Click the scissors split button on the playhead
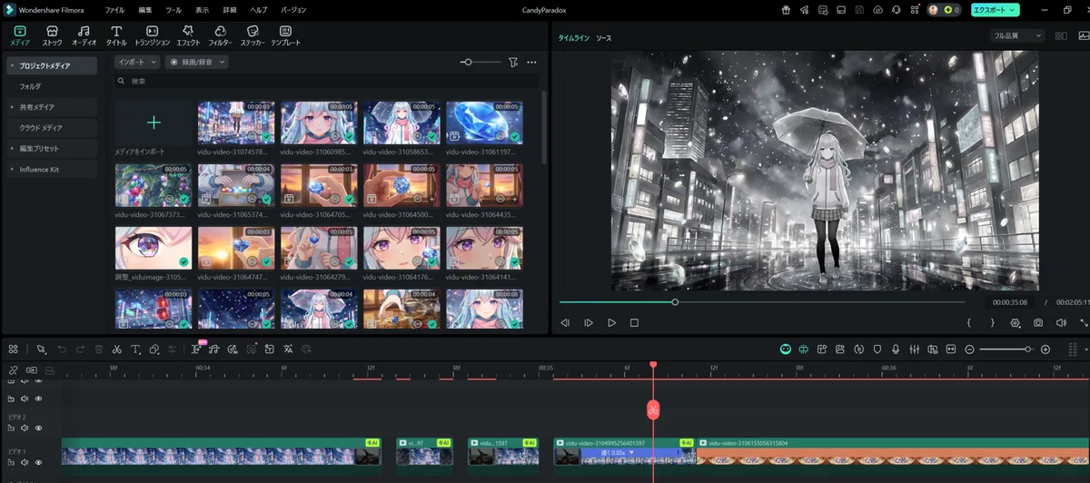Screen dimensions: 1090x483 [652, 409]
